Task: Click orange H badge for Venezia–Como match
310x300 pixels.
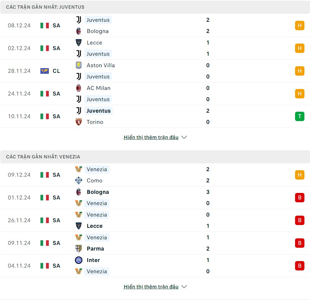Action: (x=299, y=175)
